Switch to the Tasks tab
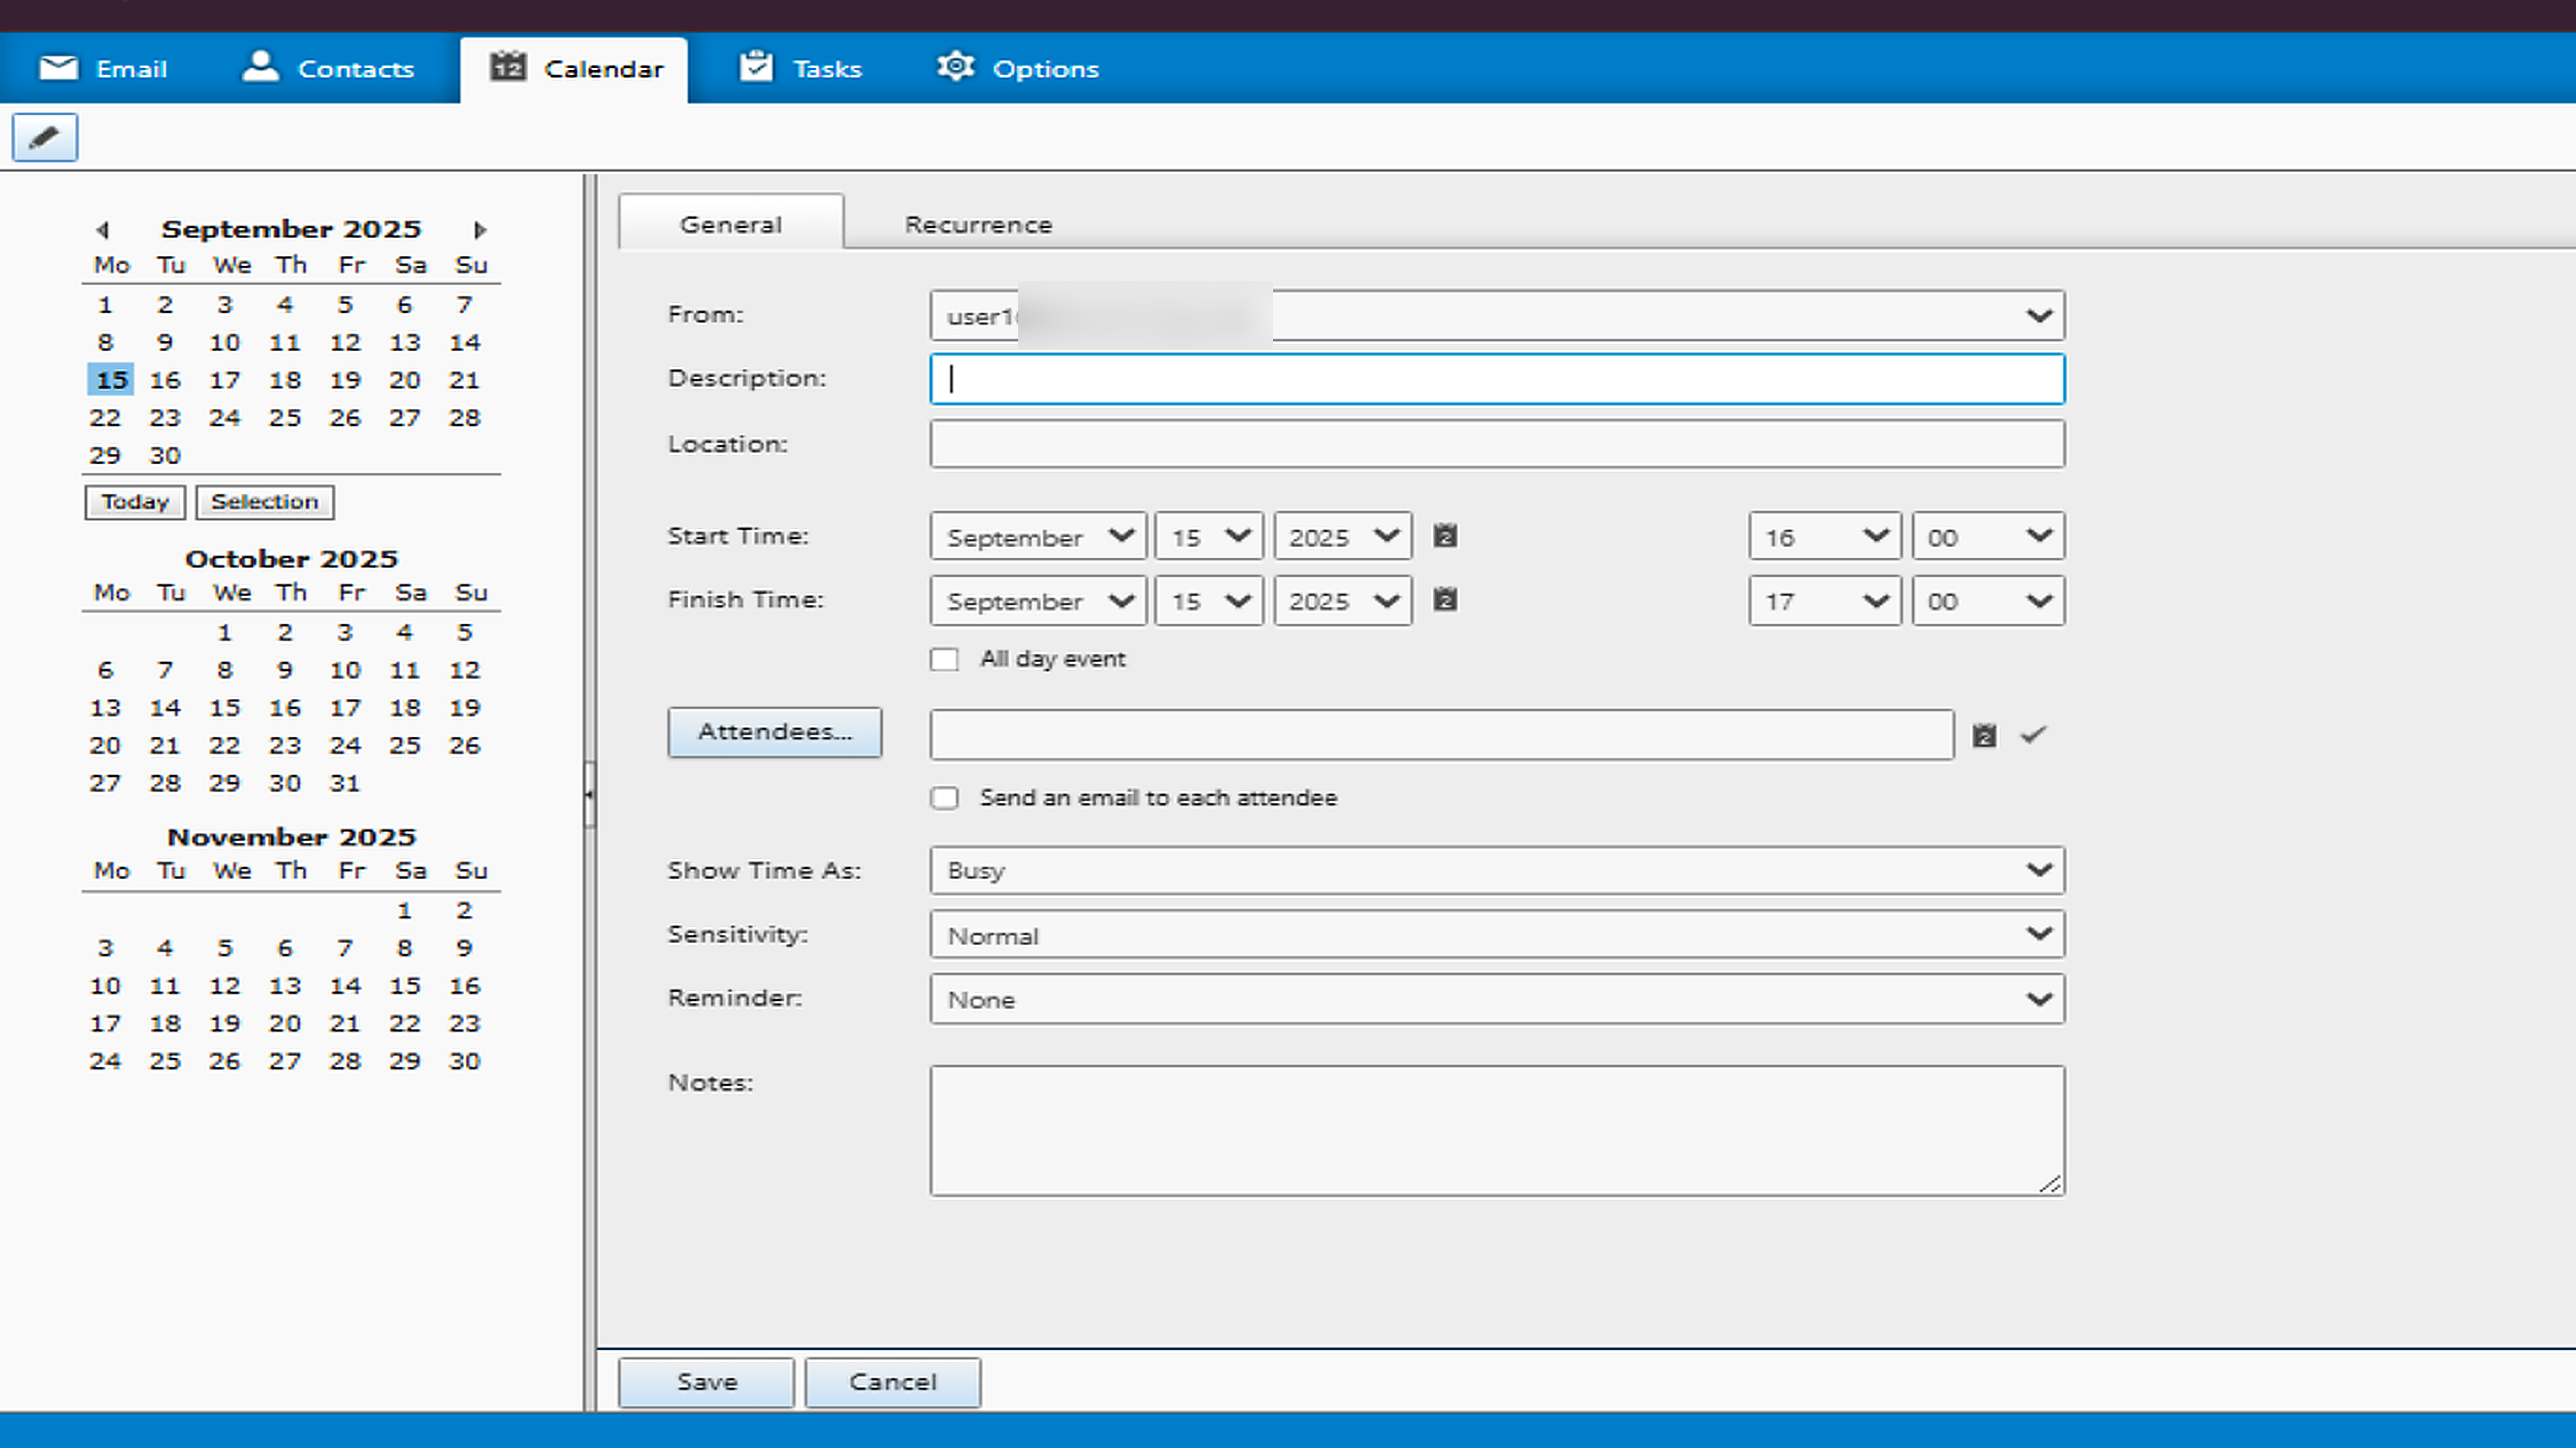This screenshot has width=2576, height=1448. coord(800,68)
